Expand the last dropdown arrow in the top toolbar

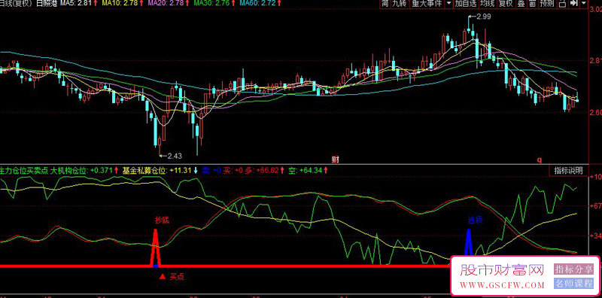click(584, 4)
